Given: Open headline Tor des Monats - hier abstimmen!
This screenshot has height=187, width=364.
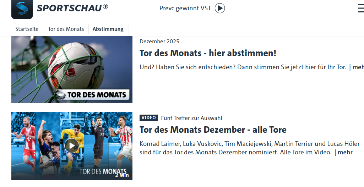Looking at the screenshot, I should click(208, 53).
